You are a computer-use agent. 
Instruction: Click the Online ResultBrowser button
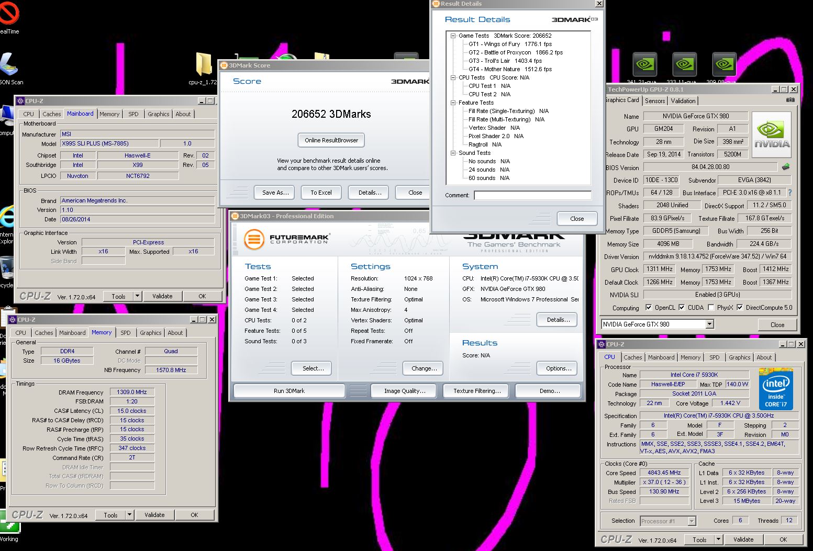pos(331,140)
